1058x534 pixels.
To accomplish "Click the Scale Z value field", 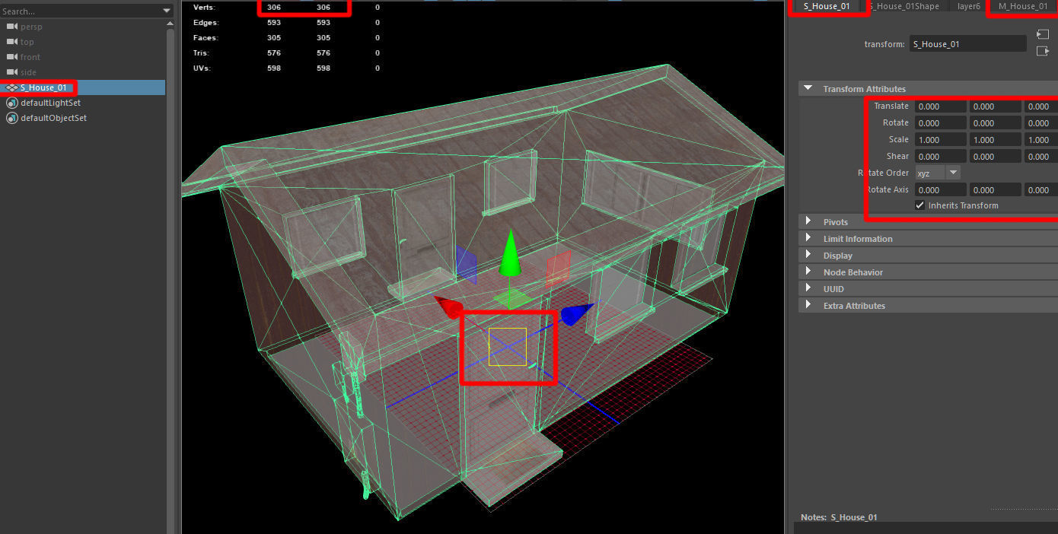I will coord(1040,140).
